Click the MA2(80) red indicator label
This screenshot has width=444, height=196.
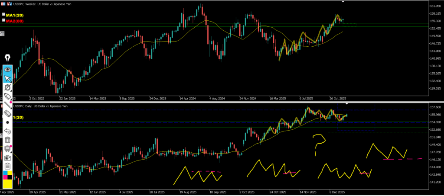14,20
